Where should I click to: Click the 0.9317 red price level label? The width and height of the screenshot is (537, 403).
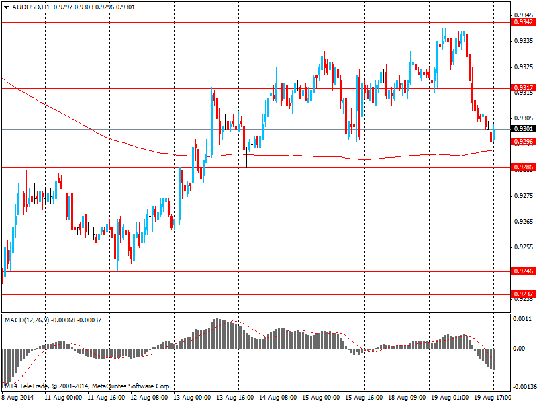[523, 88]
